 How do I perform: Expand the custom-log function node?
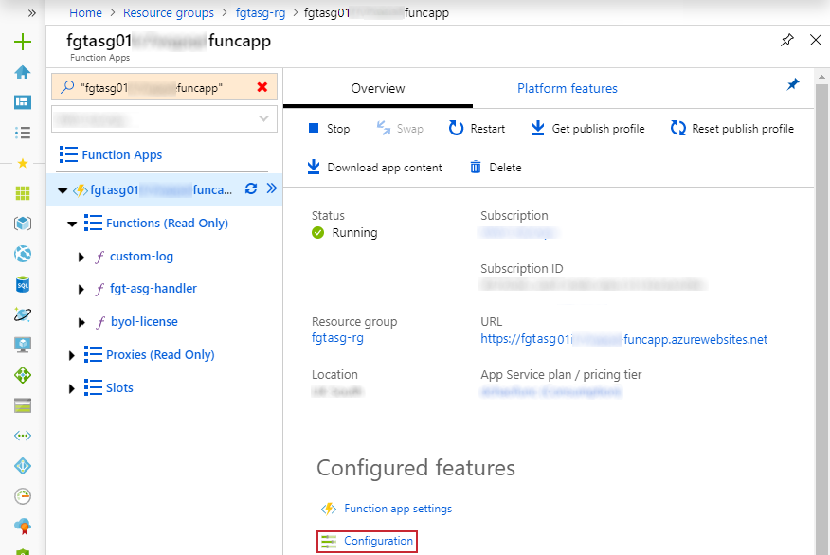click(x=81, y=256)
